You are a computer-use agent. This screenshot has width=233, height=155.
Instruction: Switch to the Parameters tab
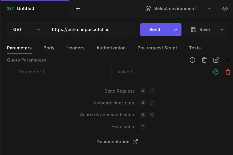pyautogui.click(x=19, y=48)
